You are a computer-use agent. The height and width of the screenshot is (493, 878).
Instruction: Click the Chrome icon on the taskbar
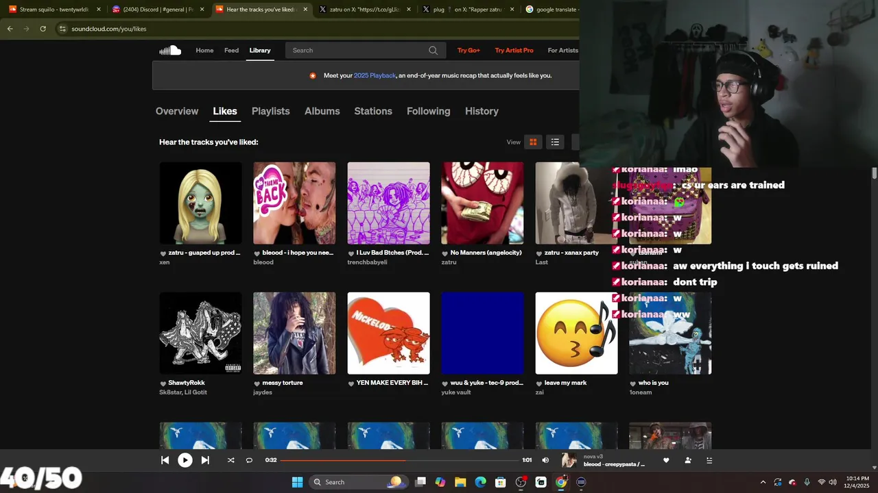point(561,482)
